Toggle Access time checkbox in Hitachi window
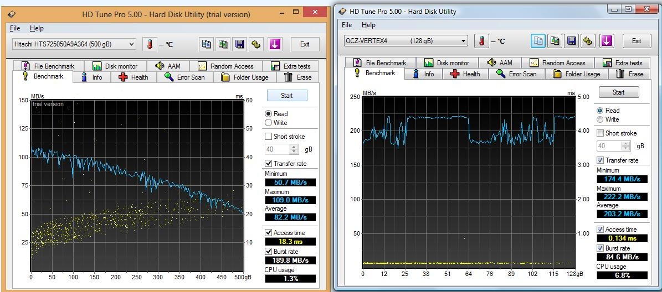 (x=268, y=233)
